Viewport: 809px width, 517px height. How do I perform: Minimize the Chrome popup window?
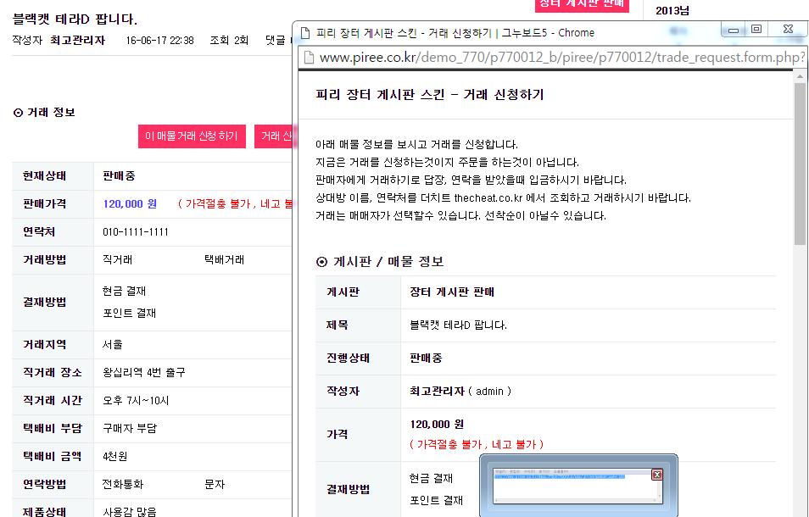(x=734, y=31)
